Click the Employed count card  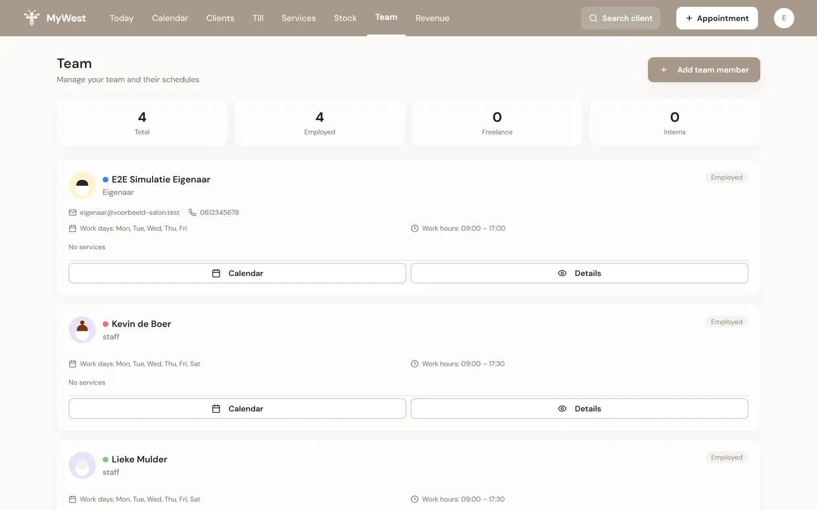[319, 122]
